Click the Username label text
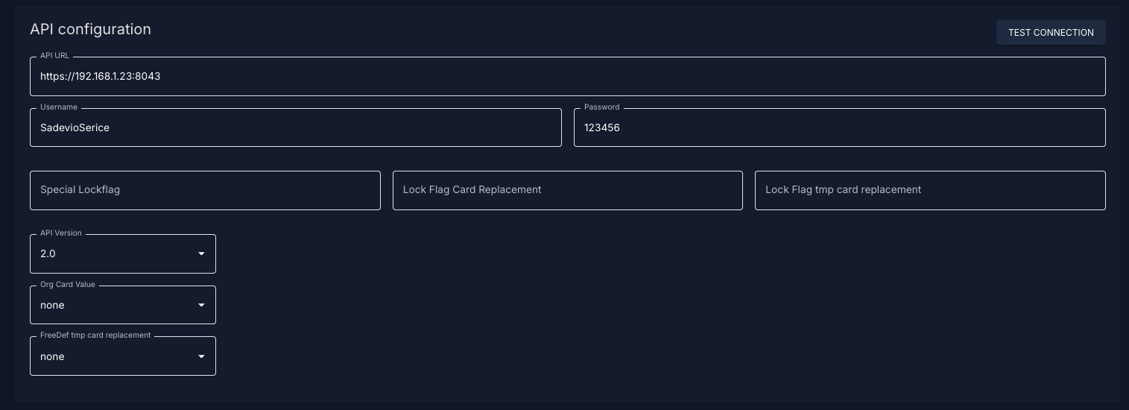The image size is (1129, 410). pyautogui.click(x=59, y=107)
